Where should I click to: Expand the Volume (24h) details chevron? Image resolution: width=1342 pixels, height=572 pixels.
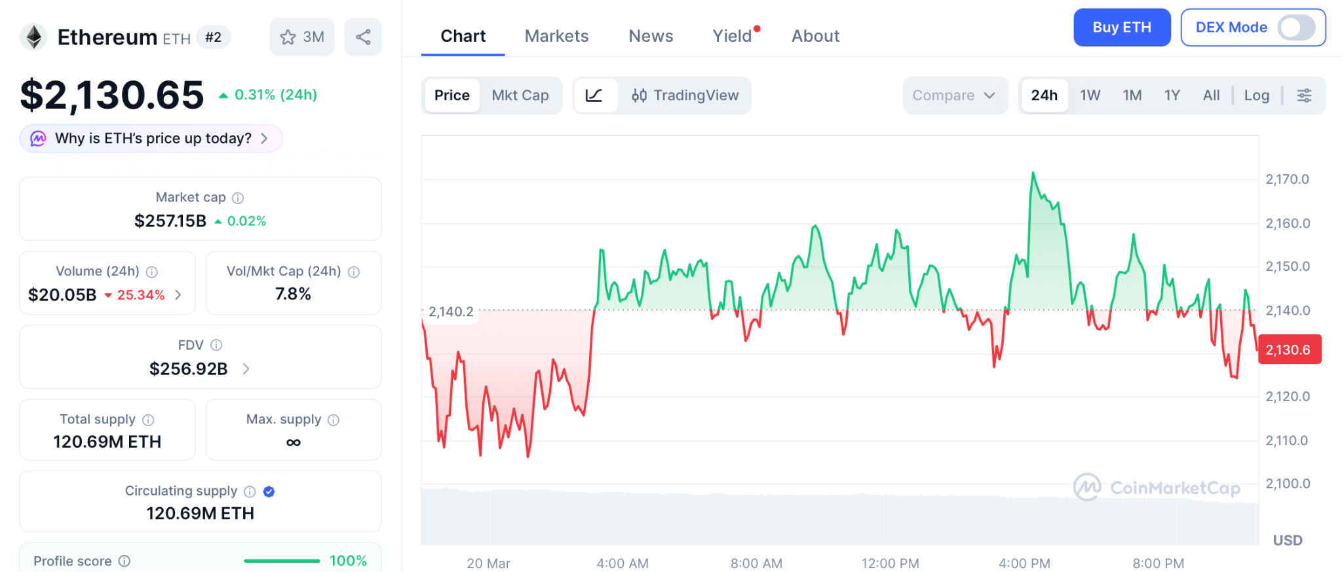[178, 295]
